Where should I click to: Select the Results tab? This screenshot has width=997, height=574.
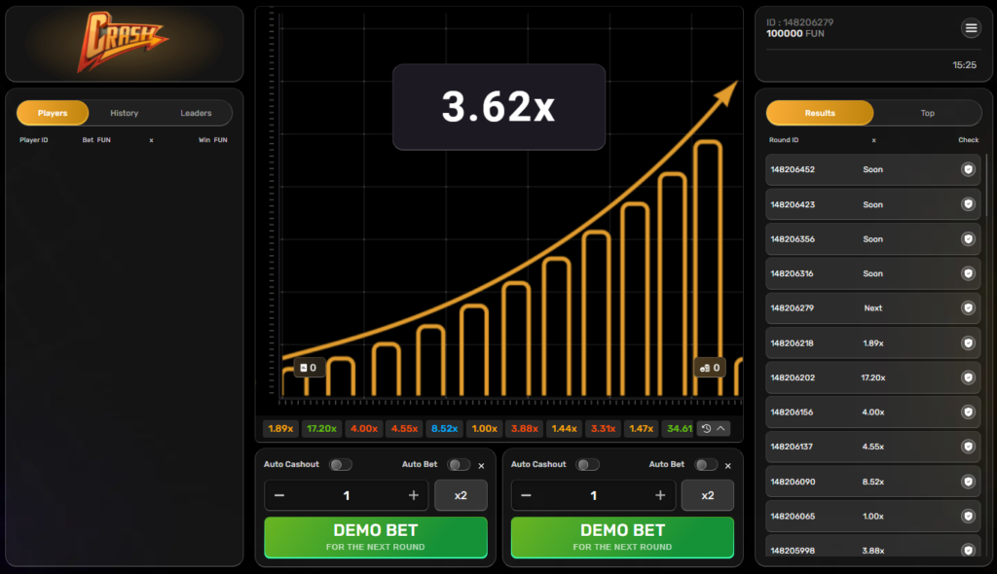[820, 113]
